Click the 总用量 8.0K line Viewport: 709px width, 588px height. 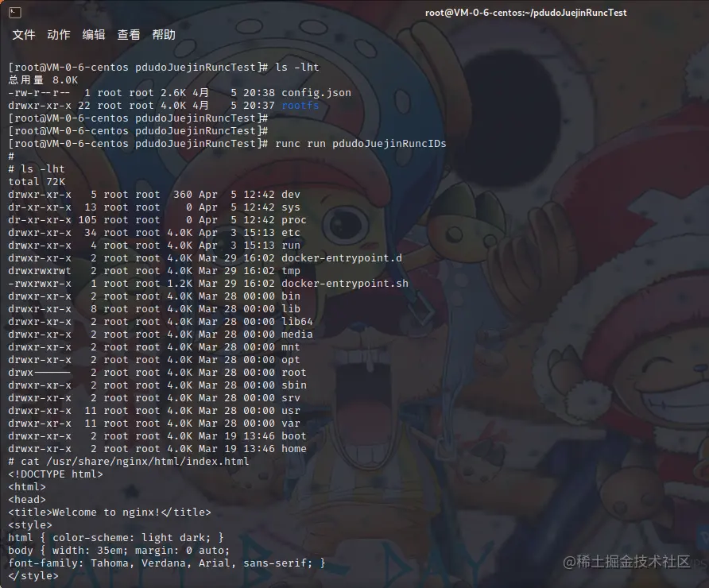point(43,80)
